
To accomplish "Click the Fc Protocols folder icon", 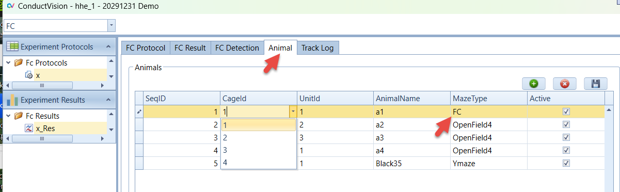I will (19, 62).
